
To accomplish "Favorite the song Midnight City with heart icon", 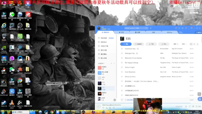I will click(122, 53).
